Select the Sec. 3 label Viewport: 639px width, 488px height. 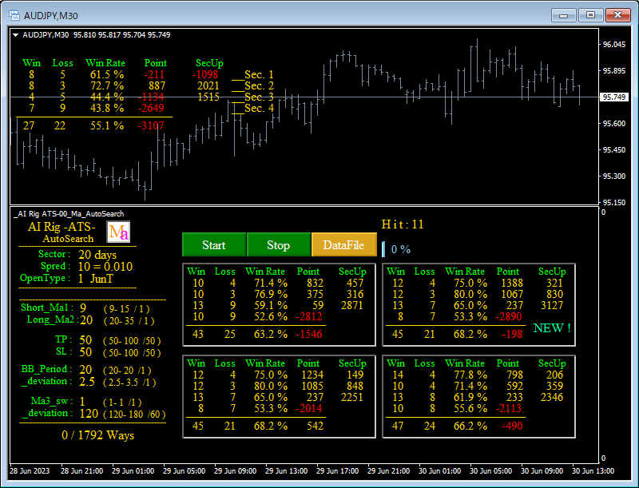click(259, 97)
